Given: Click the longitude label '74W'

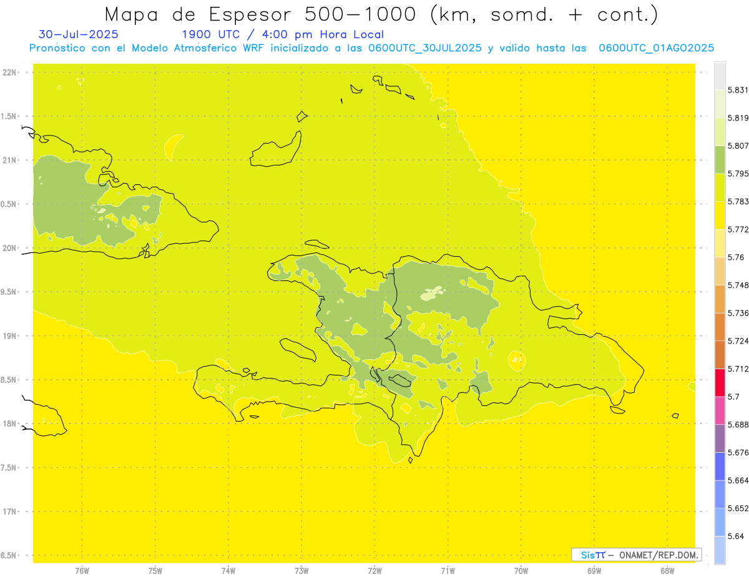Looking at the screenshot, I should coord(228,570).
